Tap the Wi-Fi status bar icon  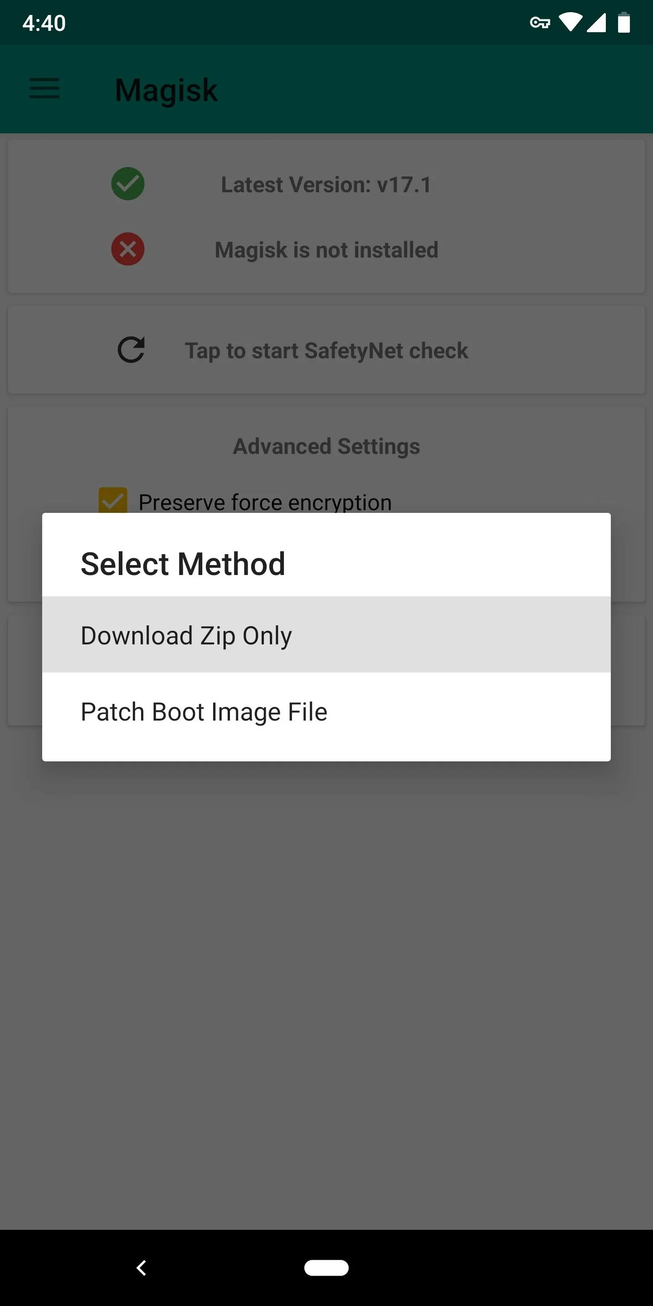[570, 23]
